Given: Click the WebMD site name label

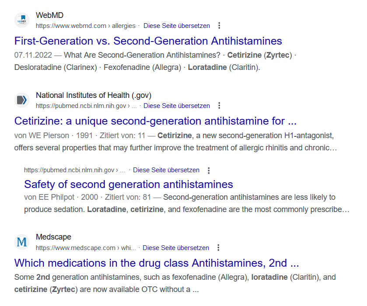Looking at the screenshot, I should [49, 15].
